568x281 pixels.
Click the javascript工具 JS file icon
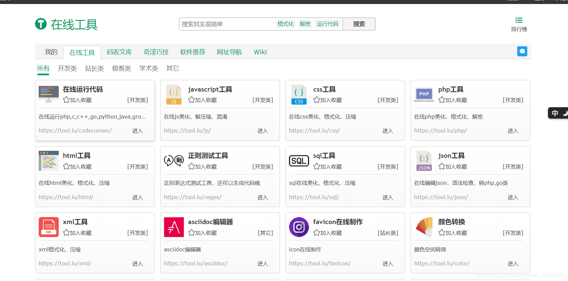tap(174, 95)
